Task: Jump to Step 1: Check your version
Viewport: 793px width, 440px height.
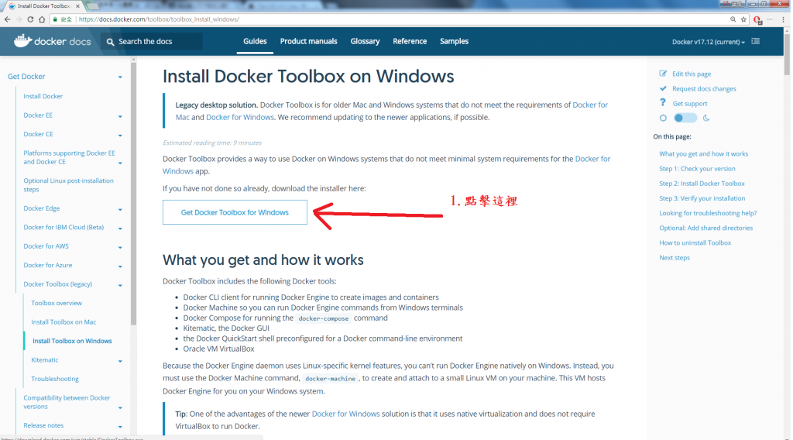Action: pos(697,169)
